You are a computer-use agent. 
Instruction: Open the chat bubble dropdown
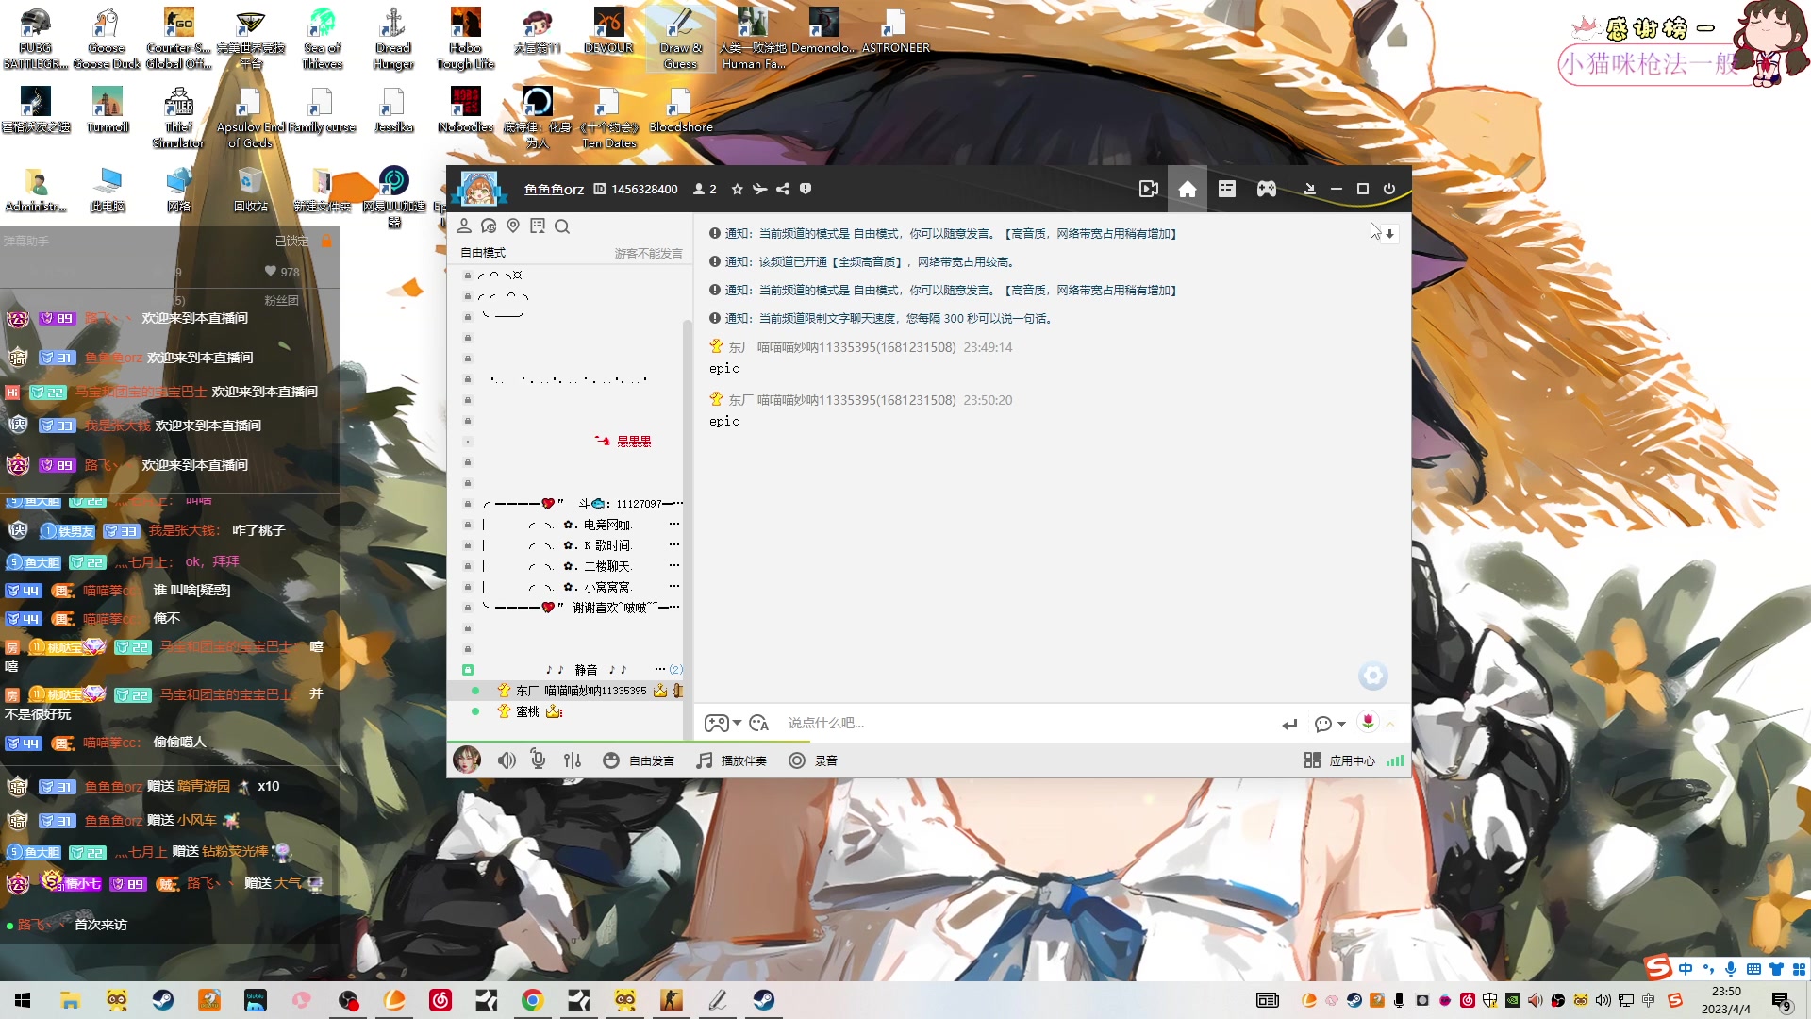(1330, 725)
